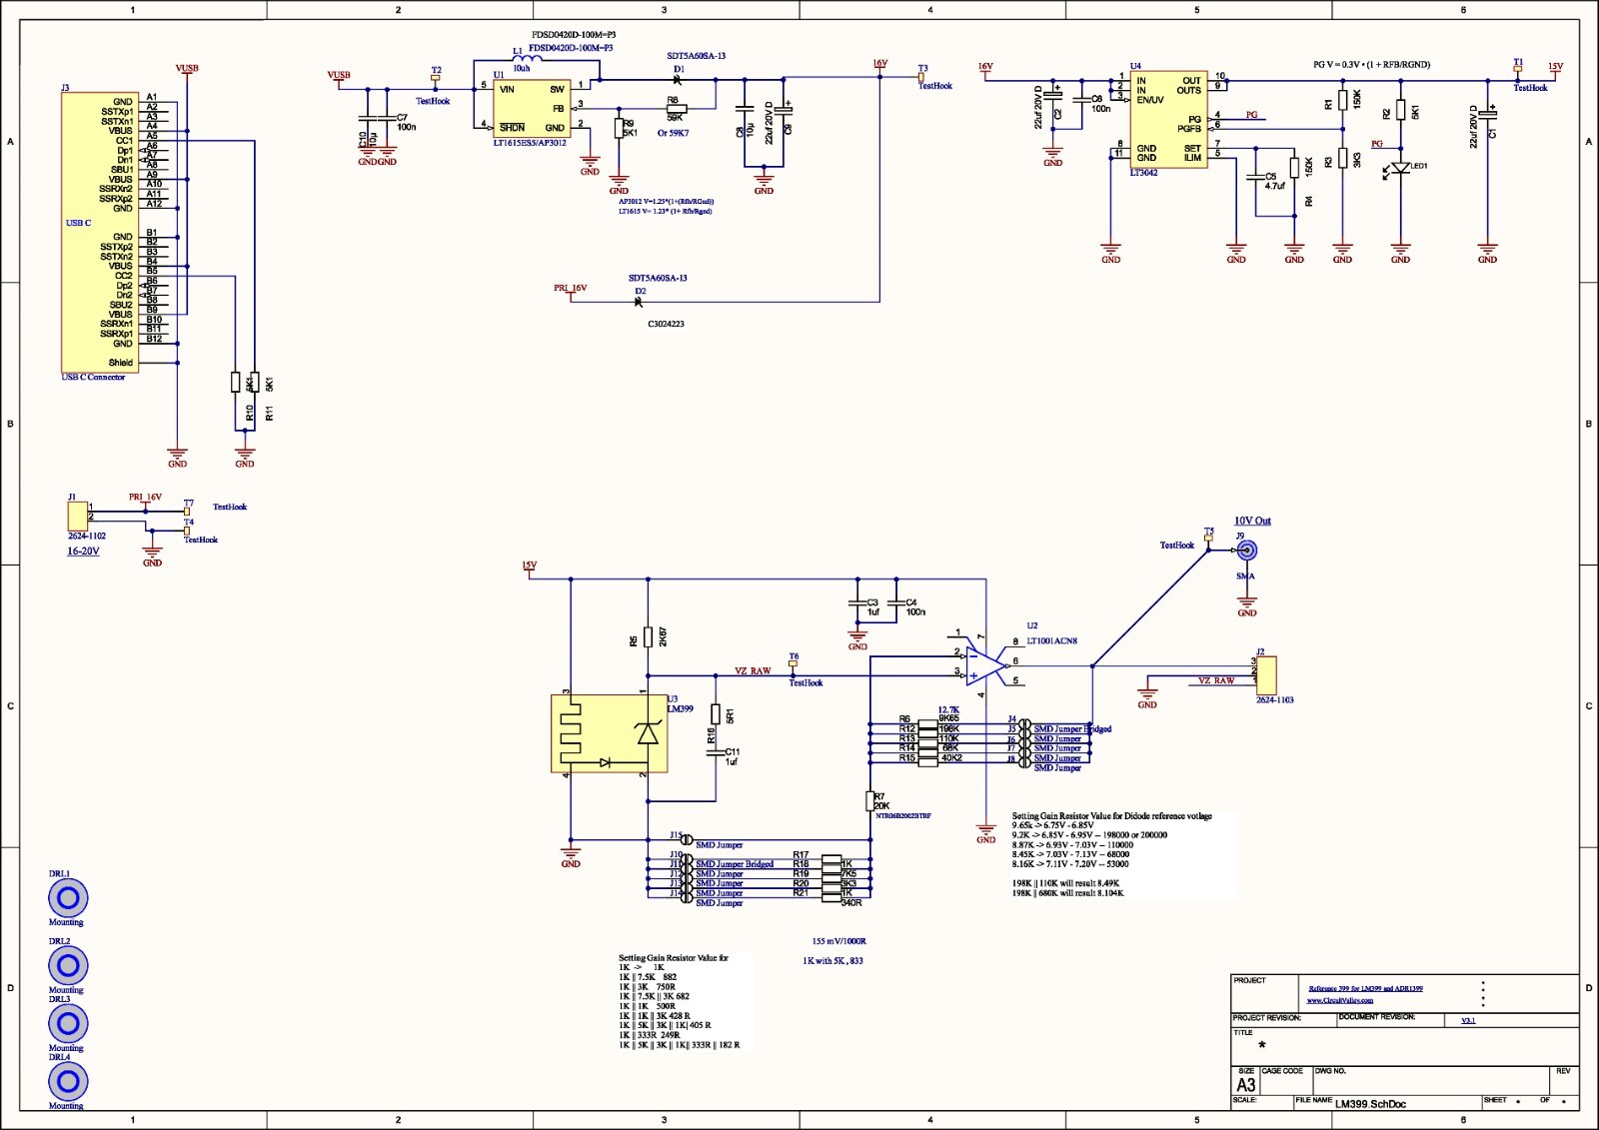Select the LM399.SchDoc file name field
This screenshot has width=1599, height=1130.
pyautogui.click(x=1370, y=1104)
